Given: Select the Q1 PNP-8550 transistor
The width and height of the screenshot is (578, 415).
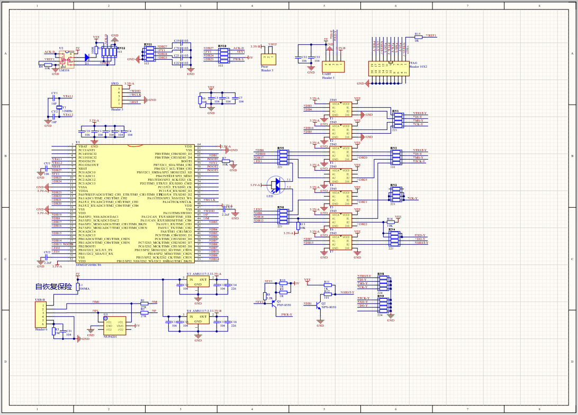Looking at the screenshot, I should pyautogui.click(x=274, y=303).
